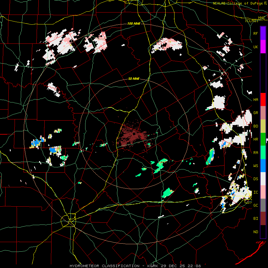Click the BD yellow legend swatch

263,126
